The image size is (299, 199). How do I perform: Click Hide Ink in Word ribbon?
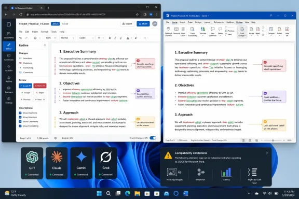pyautogui.click(x=287, y=32)
